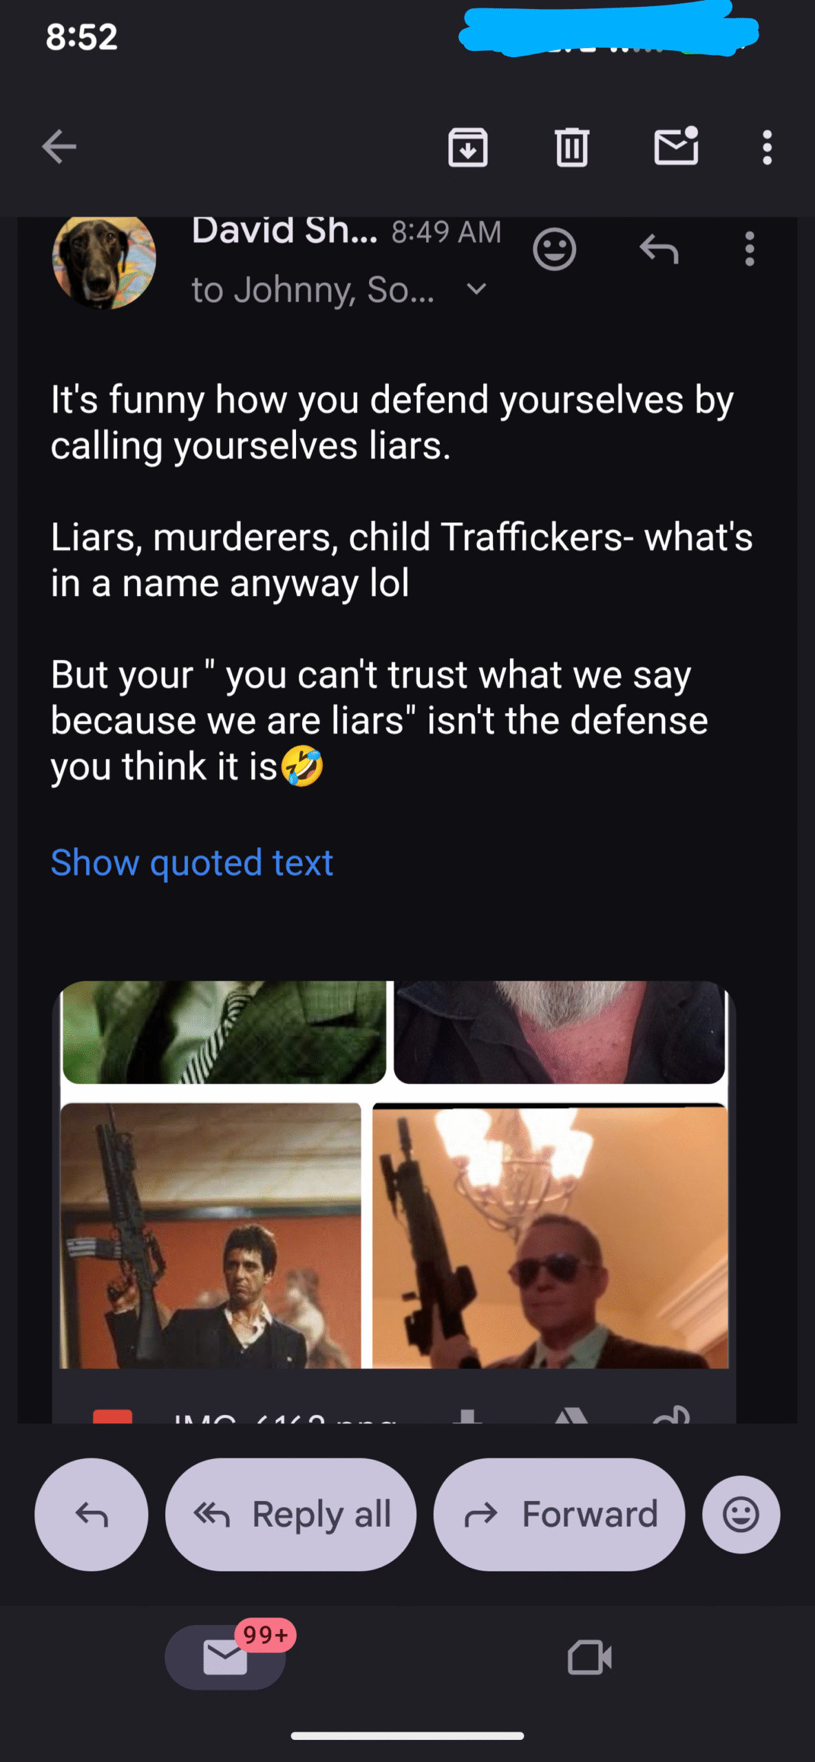Reply using arrow beside timestamp
815x1762 pixels.
point(659,249)
